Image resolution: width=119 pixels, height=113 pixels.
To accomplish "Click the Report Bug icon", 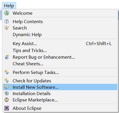I will coord(7,57).
